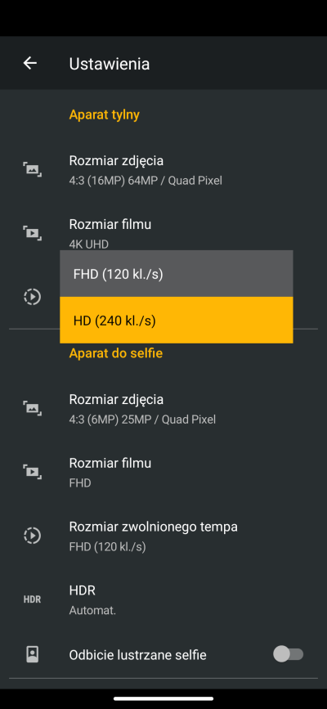Select FHD (120 kl./s) option

[177, 274]
